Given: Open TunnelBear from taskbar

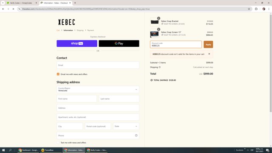Looking at the screenshot, I should pyautogui.click(x=51, y=150).
